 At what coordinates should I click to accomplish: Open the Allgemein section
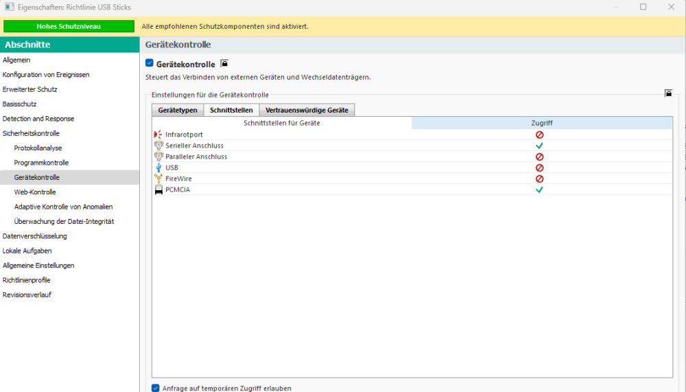click(x=16, y=60)
